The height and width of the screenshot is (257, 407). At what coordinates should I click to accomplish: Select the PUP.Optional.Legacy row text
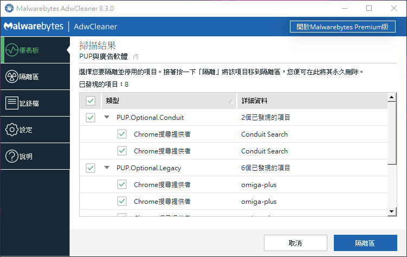148,168
